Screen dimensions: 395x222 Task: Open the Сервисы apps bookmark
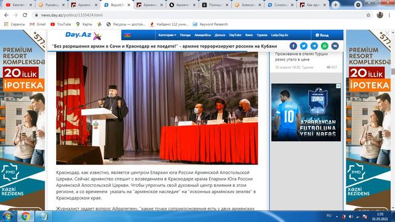click(15, 24)
